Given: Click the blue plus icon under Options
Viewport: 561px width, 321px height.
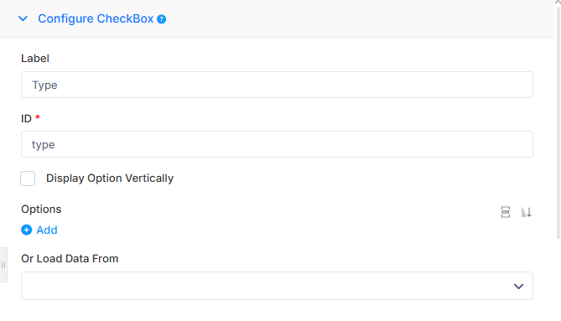Looking at the screenshot, I should (27, 230).
